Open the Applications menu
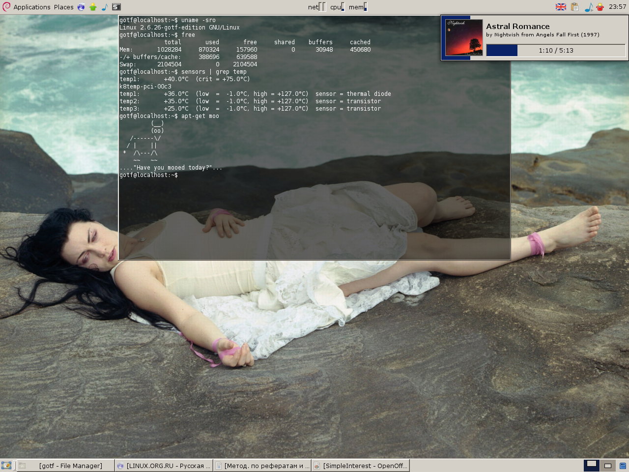 31,7
